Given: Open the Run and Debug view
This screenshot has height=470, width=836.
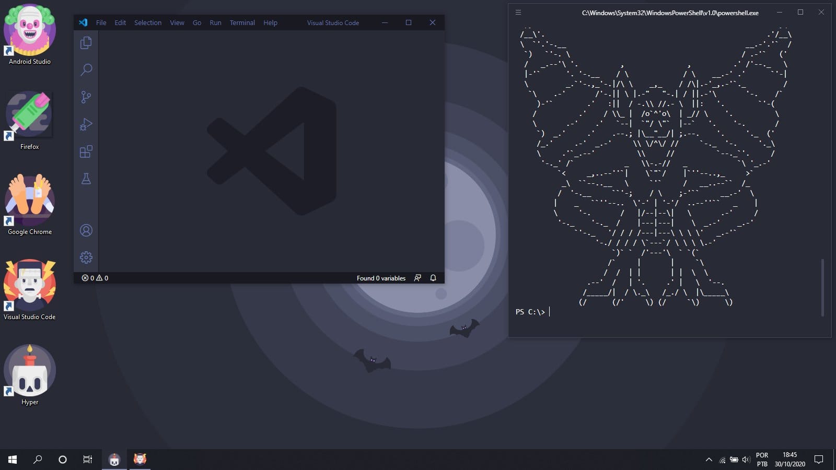Looking at the screenshot, I should click(86, 124).
